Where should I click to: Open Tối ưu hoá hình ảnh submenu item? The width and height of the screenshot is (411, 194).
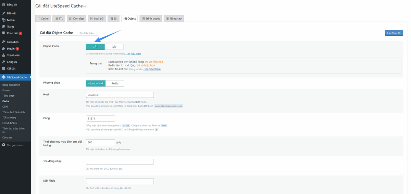point(14,112)
